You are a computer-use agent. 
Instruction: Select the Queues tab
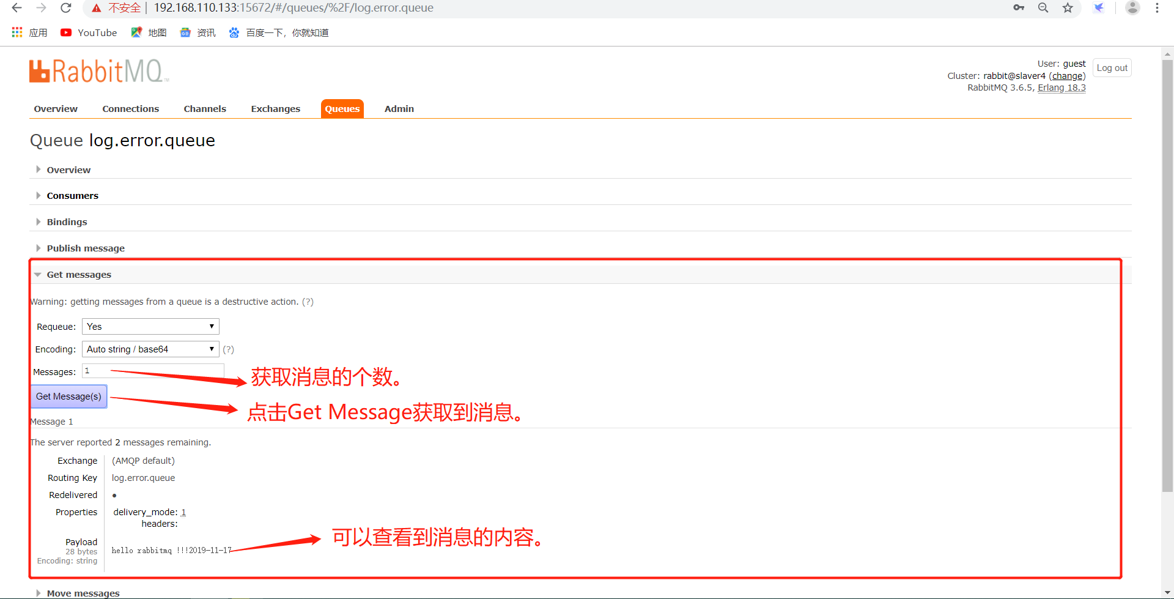click(342, 109)
